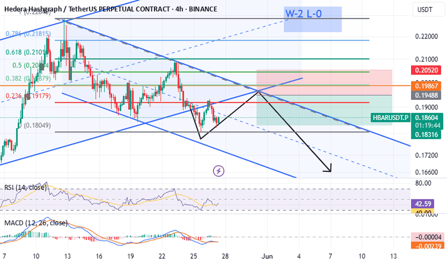Click the 42.59 RSI value label
Image resolution: width=447 pixels, height=264 pixels.
[x=423, y=204]
